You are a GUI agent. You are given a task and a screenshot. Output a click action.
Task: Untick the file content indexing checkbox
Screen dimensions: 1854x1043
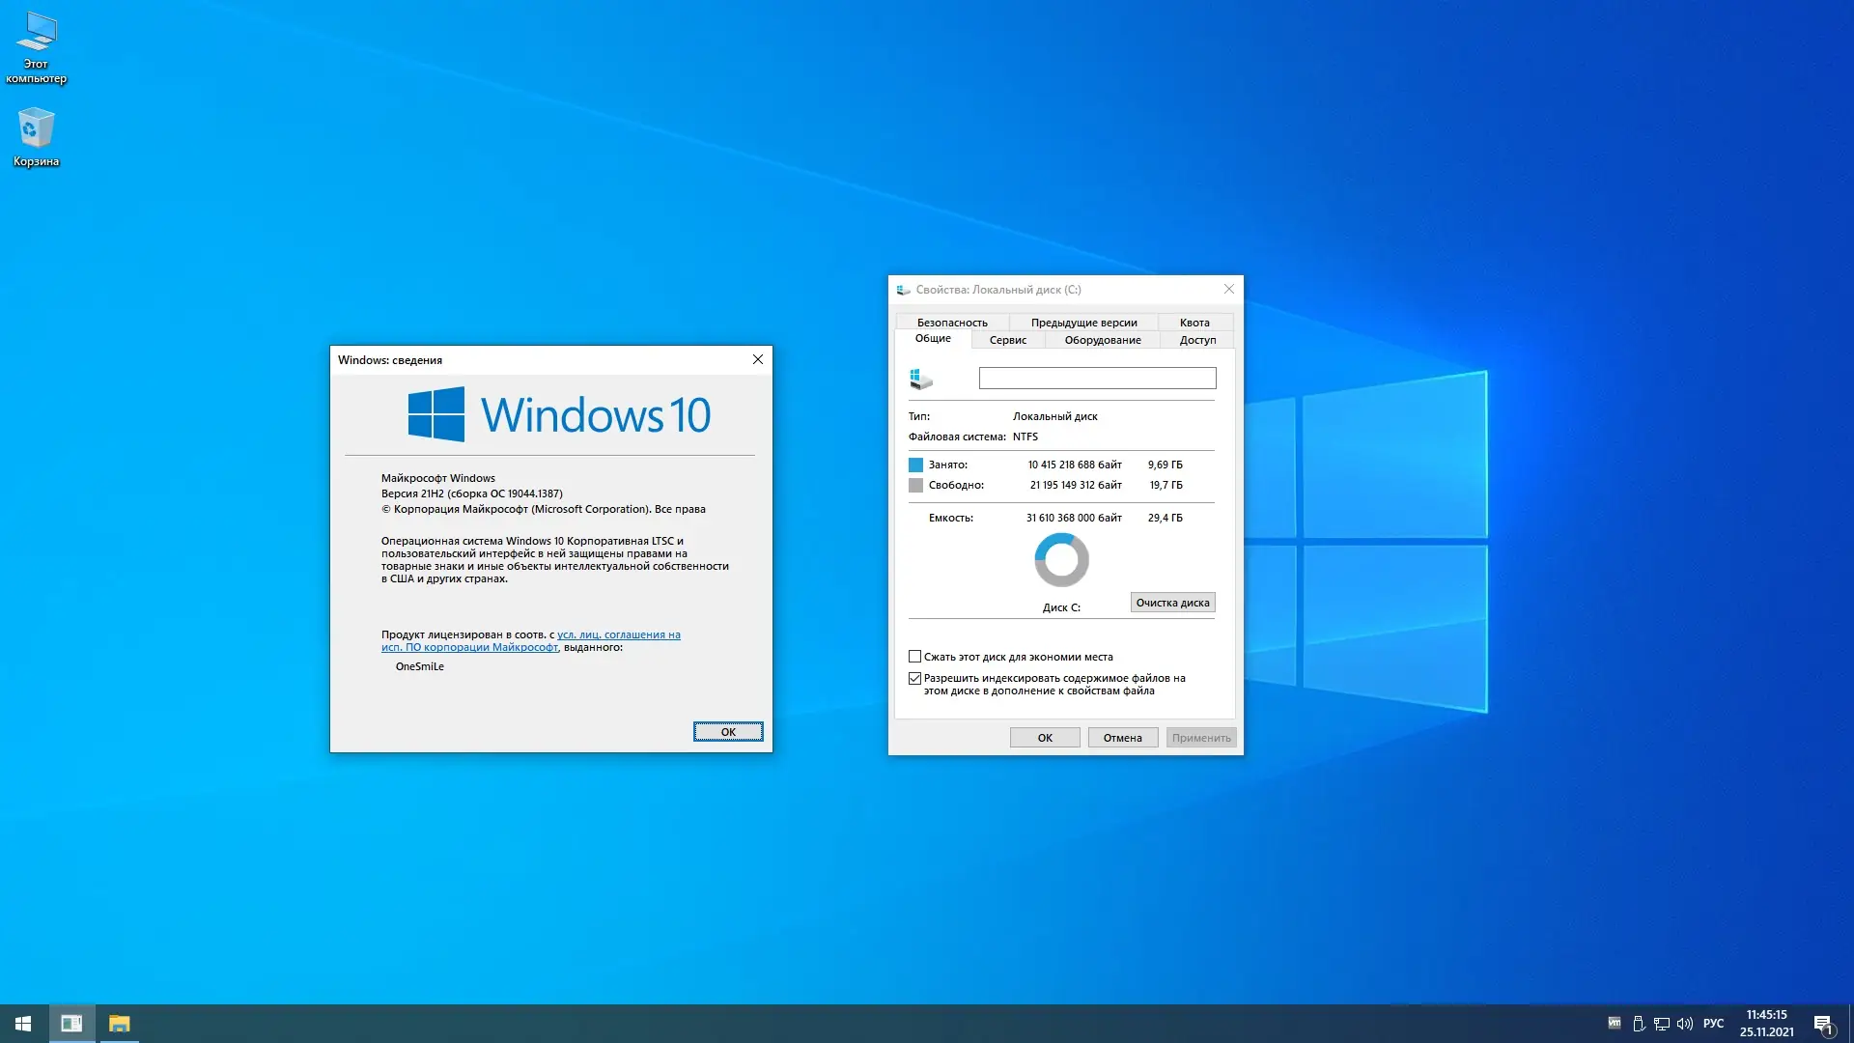pyautogui.click(x=915, y=679)
